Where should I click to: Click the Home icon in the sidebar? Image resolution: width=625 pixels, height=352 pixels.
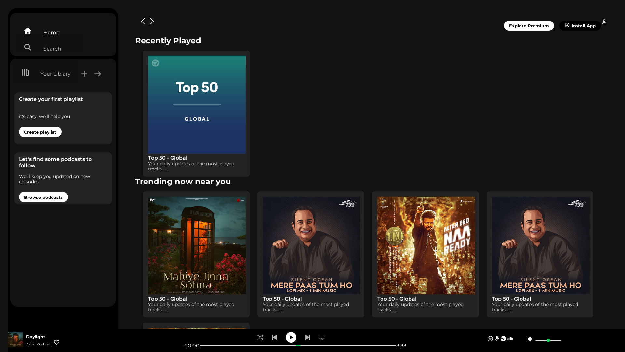pos(28,31)
